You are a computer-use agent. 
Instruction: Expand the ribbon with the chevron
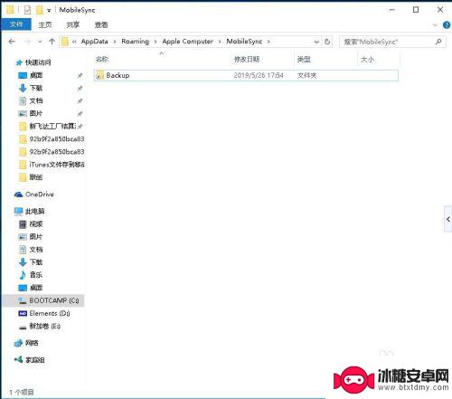(435, 25)
